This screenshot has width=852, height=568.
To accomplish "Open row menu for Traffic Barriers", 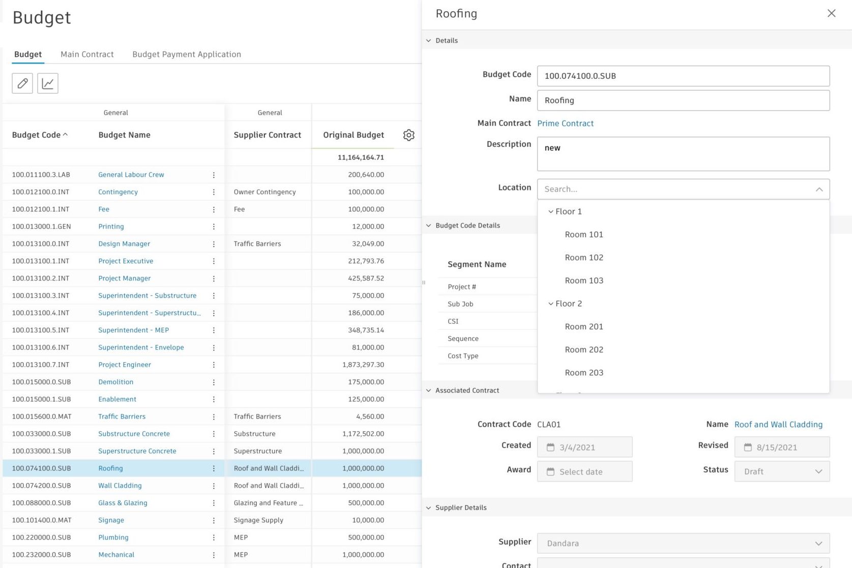I will coord(214,417).
